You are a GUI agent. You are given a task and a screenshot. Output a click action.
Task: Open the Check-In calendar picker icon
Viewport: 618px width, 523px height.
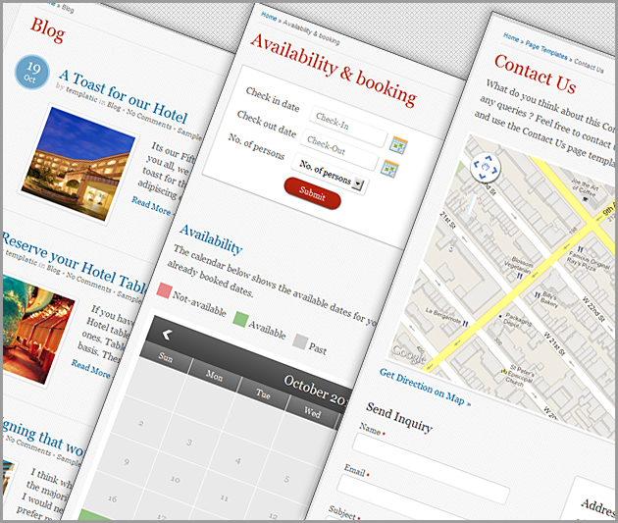tap(398, 145)
